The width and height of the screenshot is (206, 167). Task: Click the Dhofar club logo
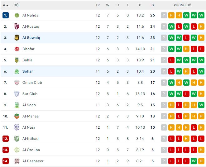click(17, 49)
